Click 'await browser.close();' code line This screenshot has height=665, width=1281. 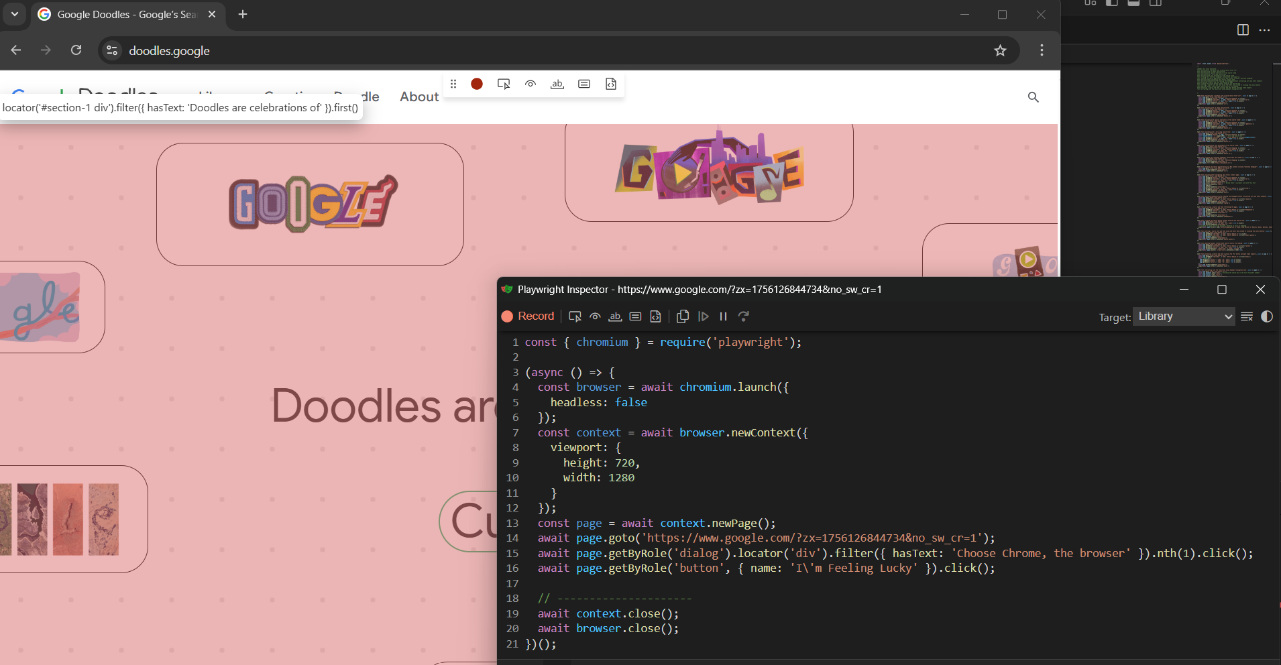(x=608, y=628)
